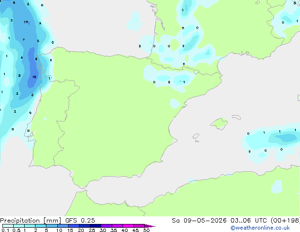This screenshot has height=232, width=300.
Task: Click the legend's 50+ arrow tip
Action: tap(150, 226)
